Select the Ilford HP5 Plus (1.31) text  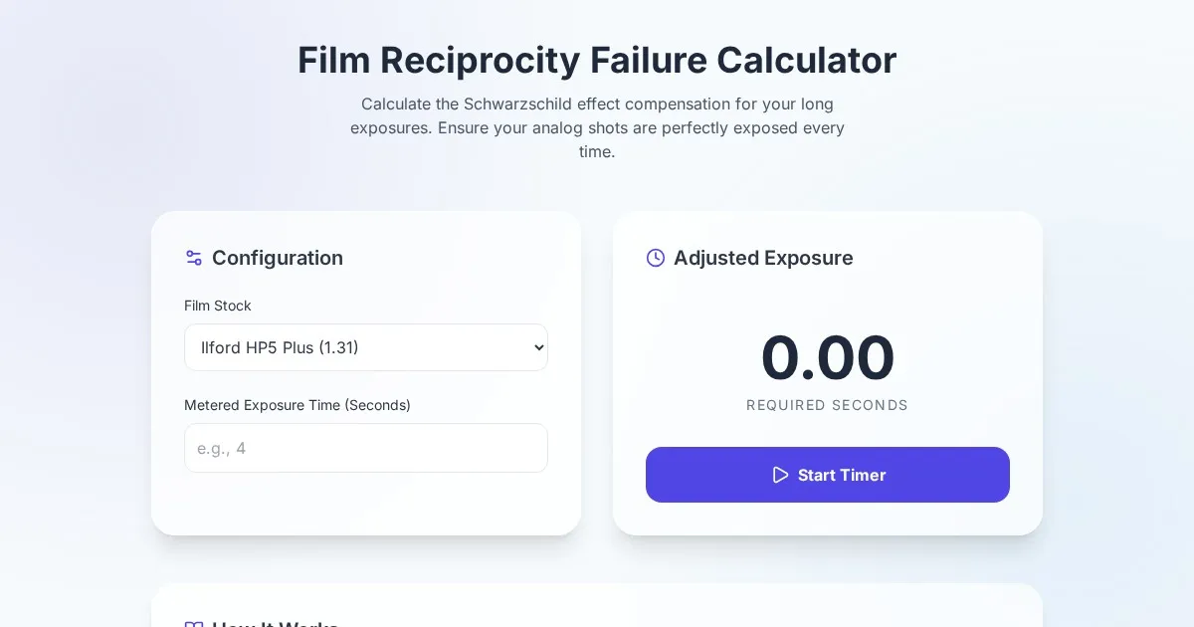coord(280,347)
